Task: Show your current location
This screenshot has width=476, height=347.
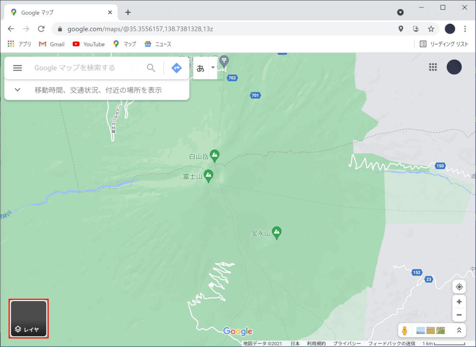Action: tap(459, 287)
